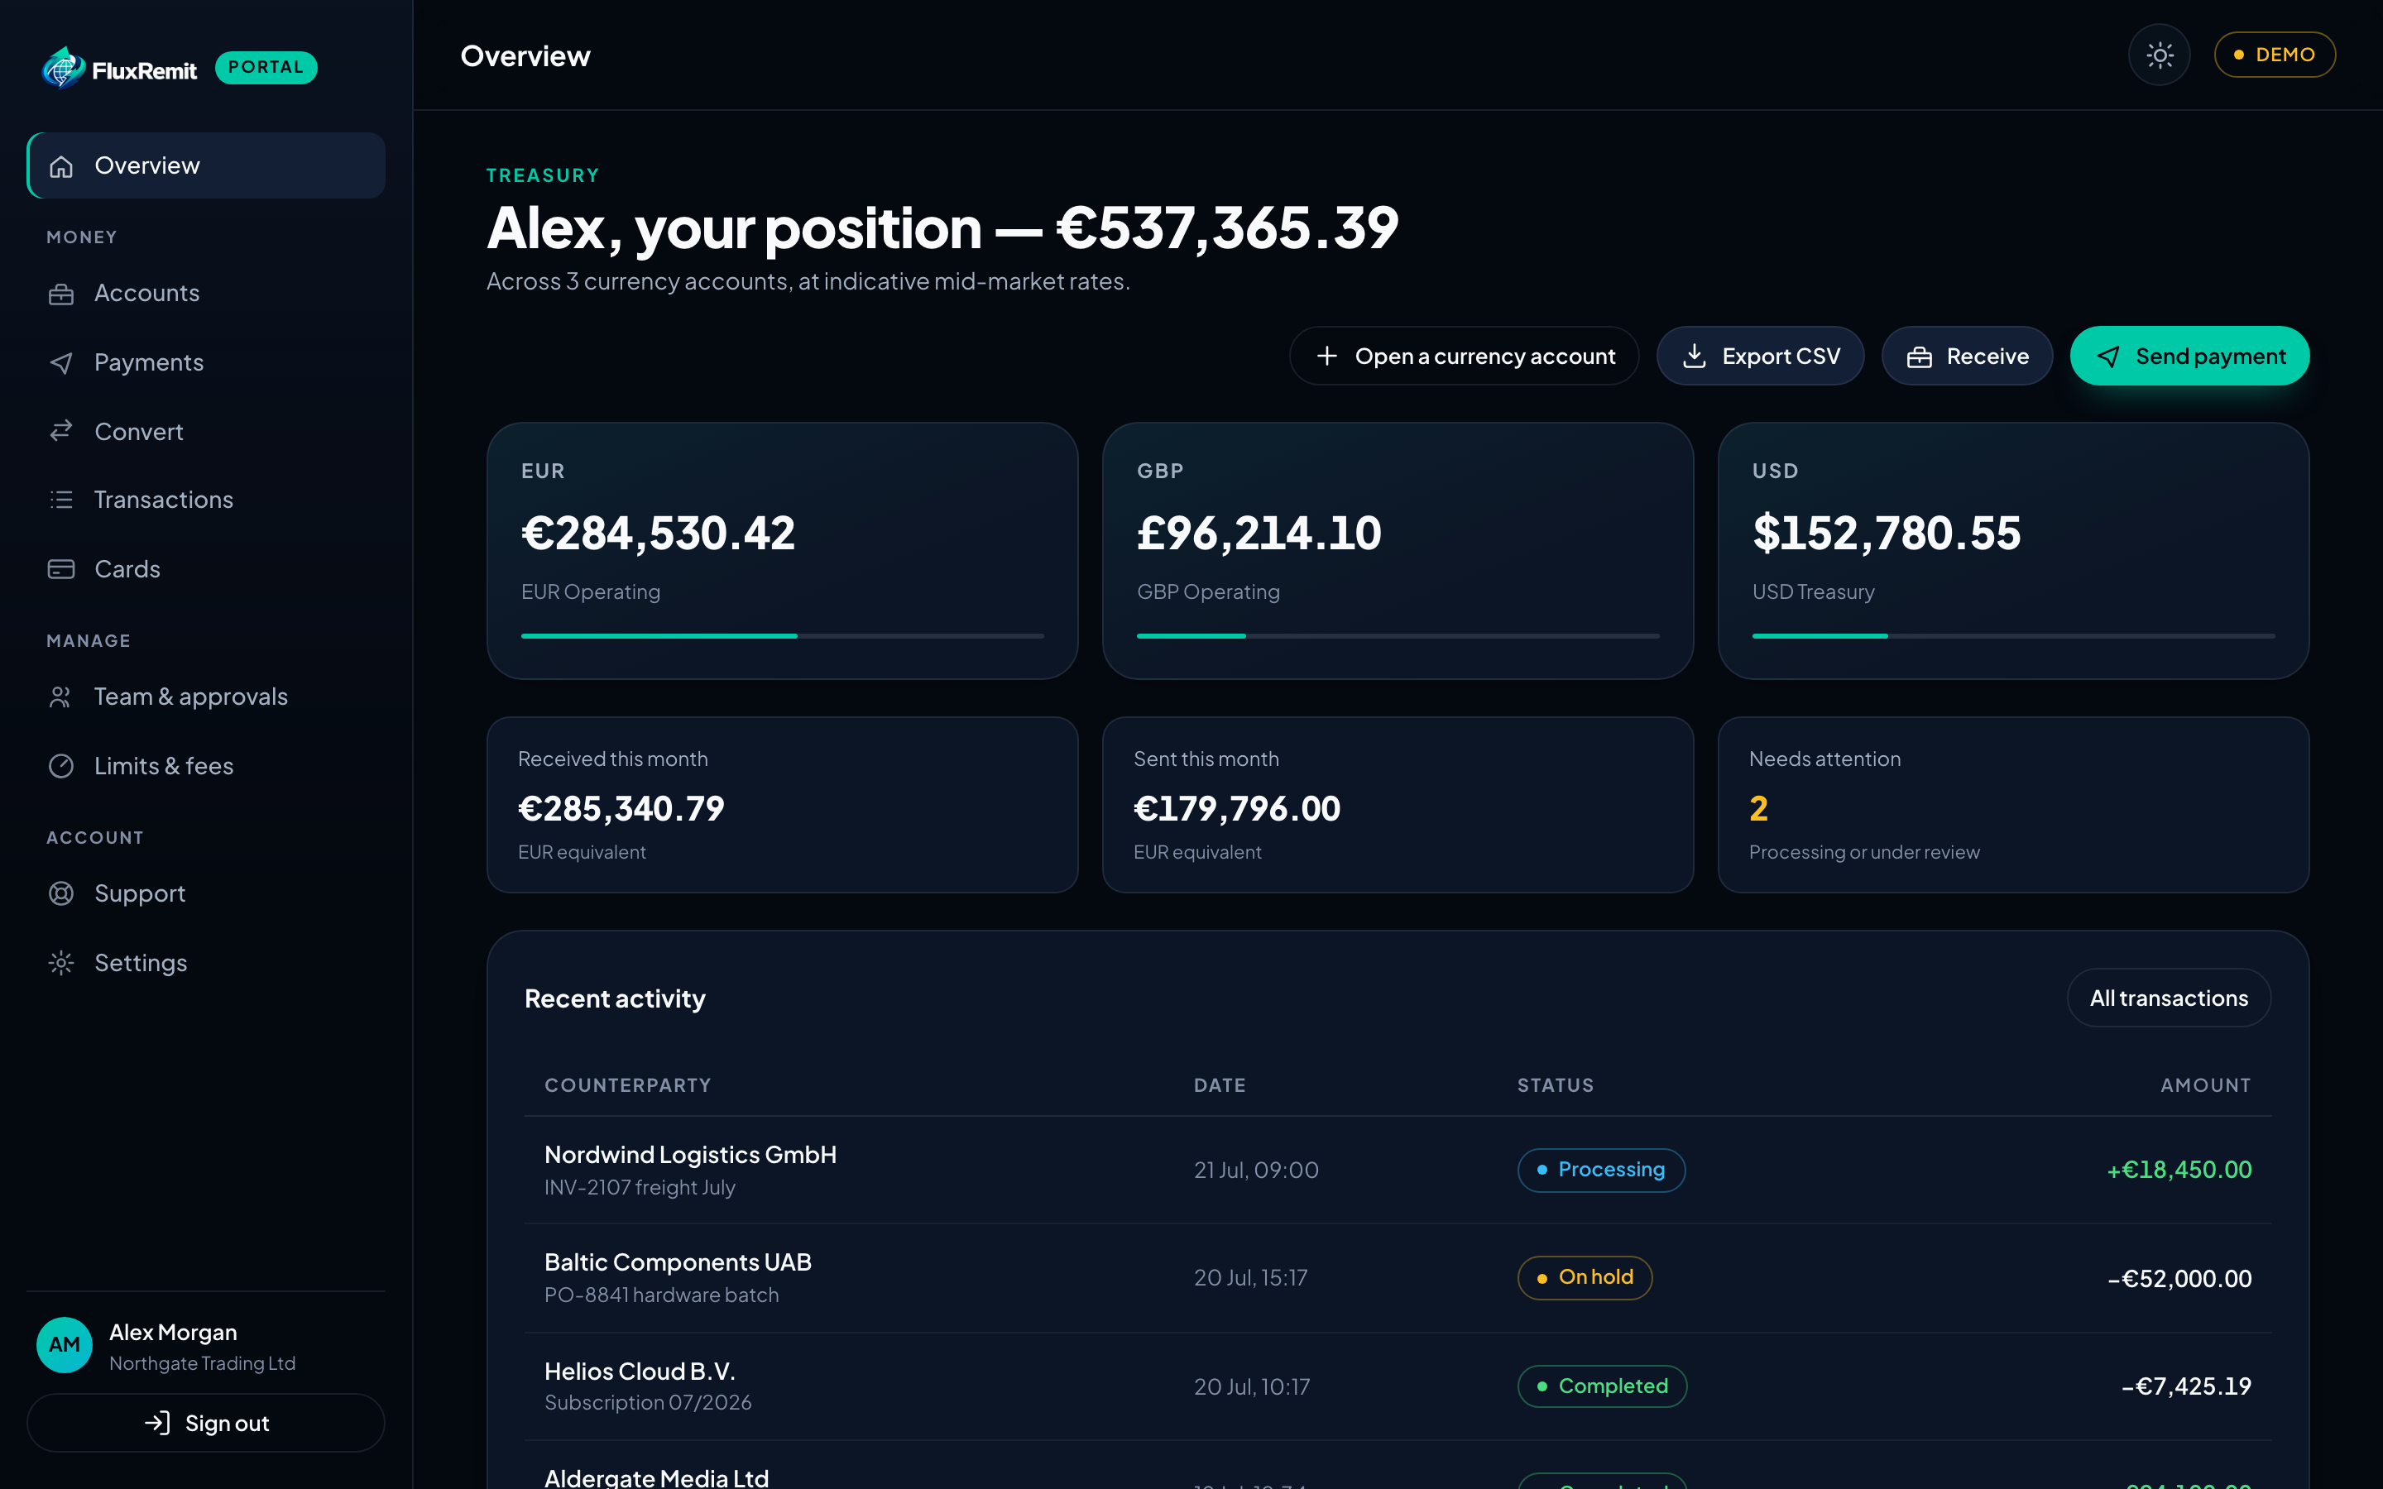Click the Received this month card
This screenshot has width=2383, height=1489.
pos(783,806)
